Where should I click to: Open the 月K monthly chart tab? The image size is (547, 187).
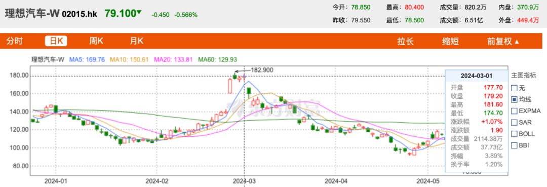point(136,41)
